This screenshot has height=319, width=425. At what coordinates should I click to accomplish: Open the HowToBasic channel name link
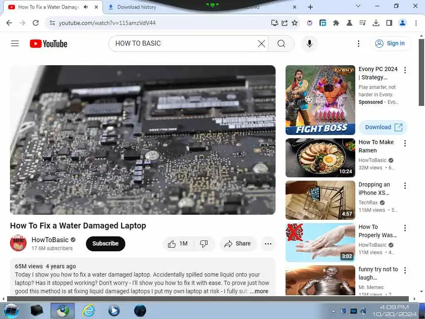(x=50, y=240)
